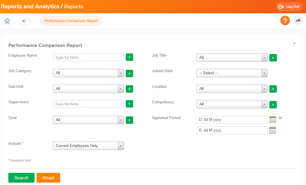The width and height of the screenshot is (306, 185).
Task: Open calendar for Appraisal Period start date
Action: pos(273,119)
